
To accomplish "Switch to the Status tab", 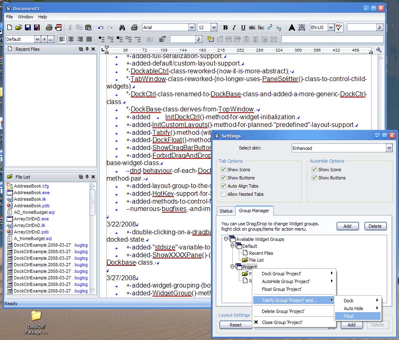I will click(226, 211).
